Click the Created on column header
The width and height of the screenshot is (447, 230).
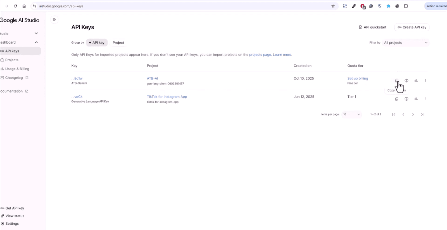tap(302, 66)
